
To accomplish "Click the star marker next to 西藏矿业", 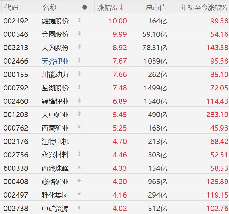I will [x=79, y=127].
